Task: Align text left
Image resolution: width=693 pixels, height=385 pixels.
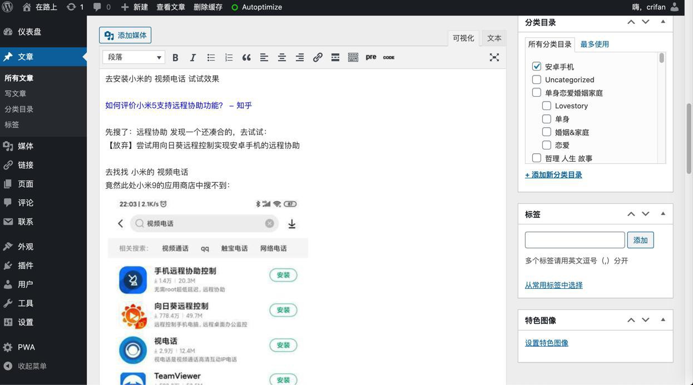Action: 264,57
